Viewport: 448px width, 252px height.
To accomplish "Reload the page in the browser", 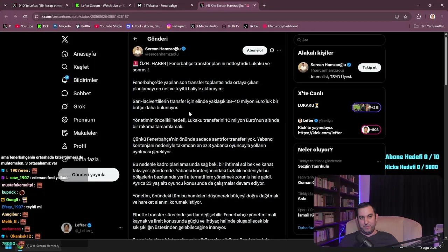I will [25, 16].
